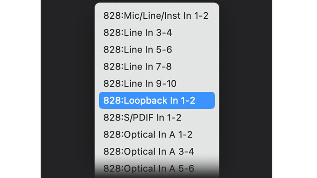Switch input to Line In channels 3-4

coord(138,33)
